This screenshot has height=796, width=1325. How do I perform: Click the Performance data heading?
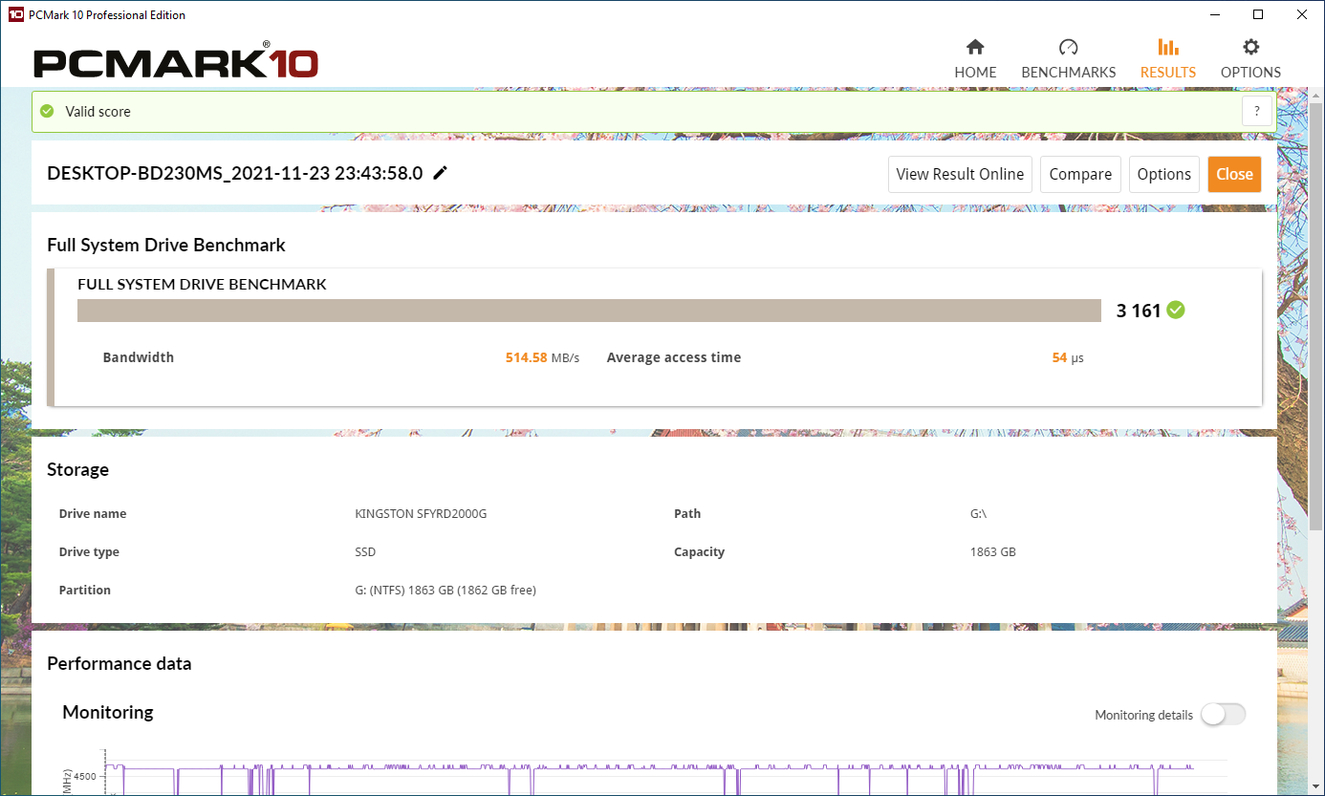click(x=119, y=663)
